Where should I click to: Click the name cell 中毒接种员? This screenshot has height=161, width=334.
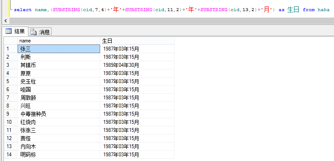(x=58, y=114)
